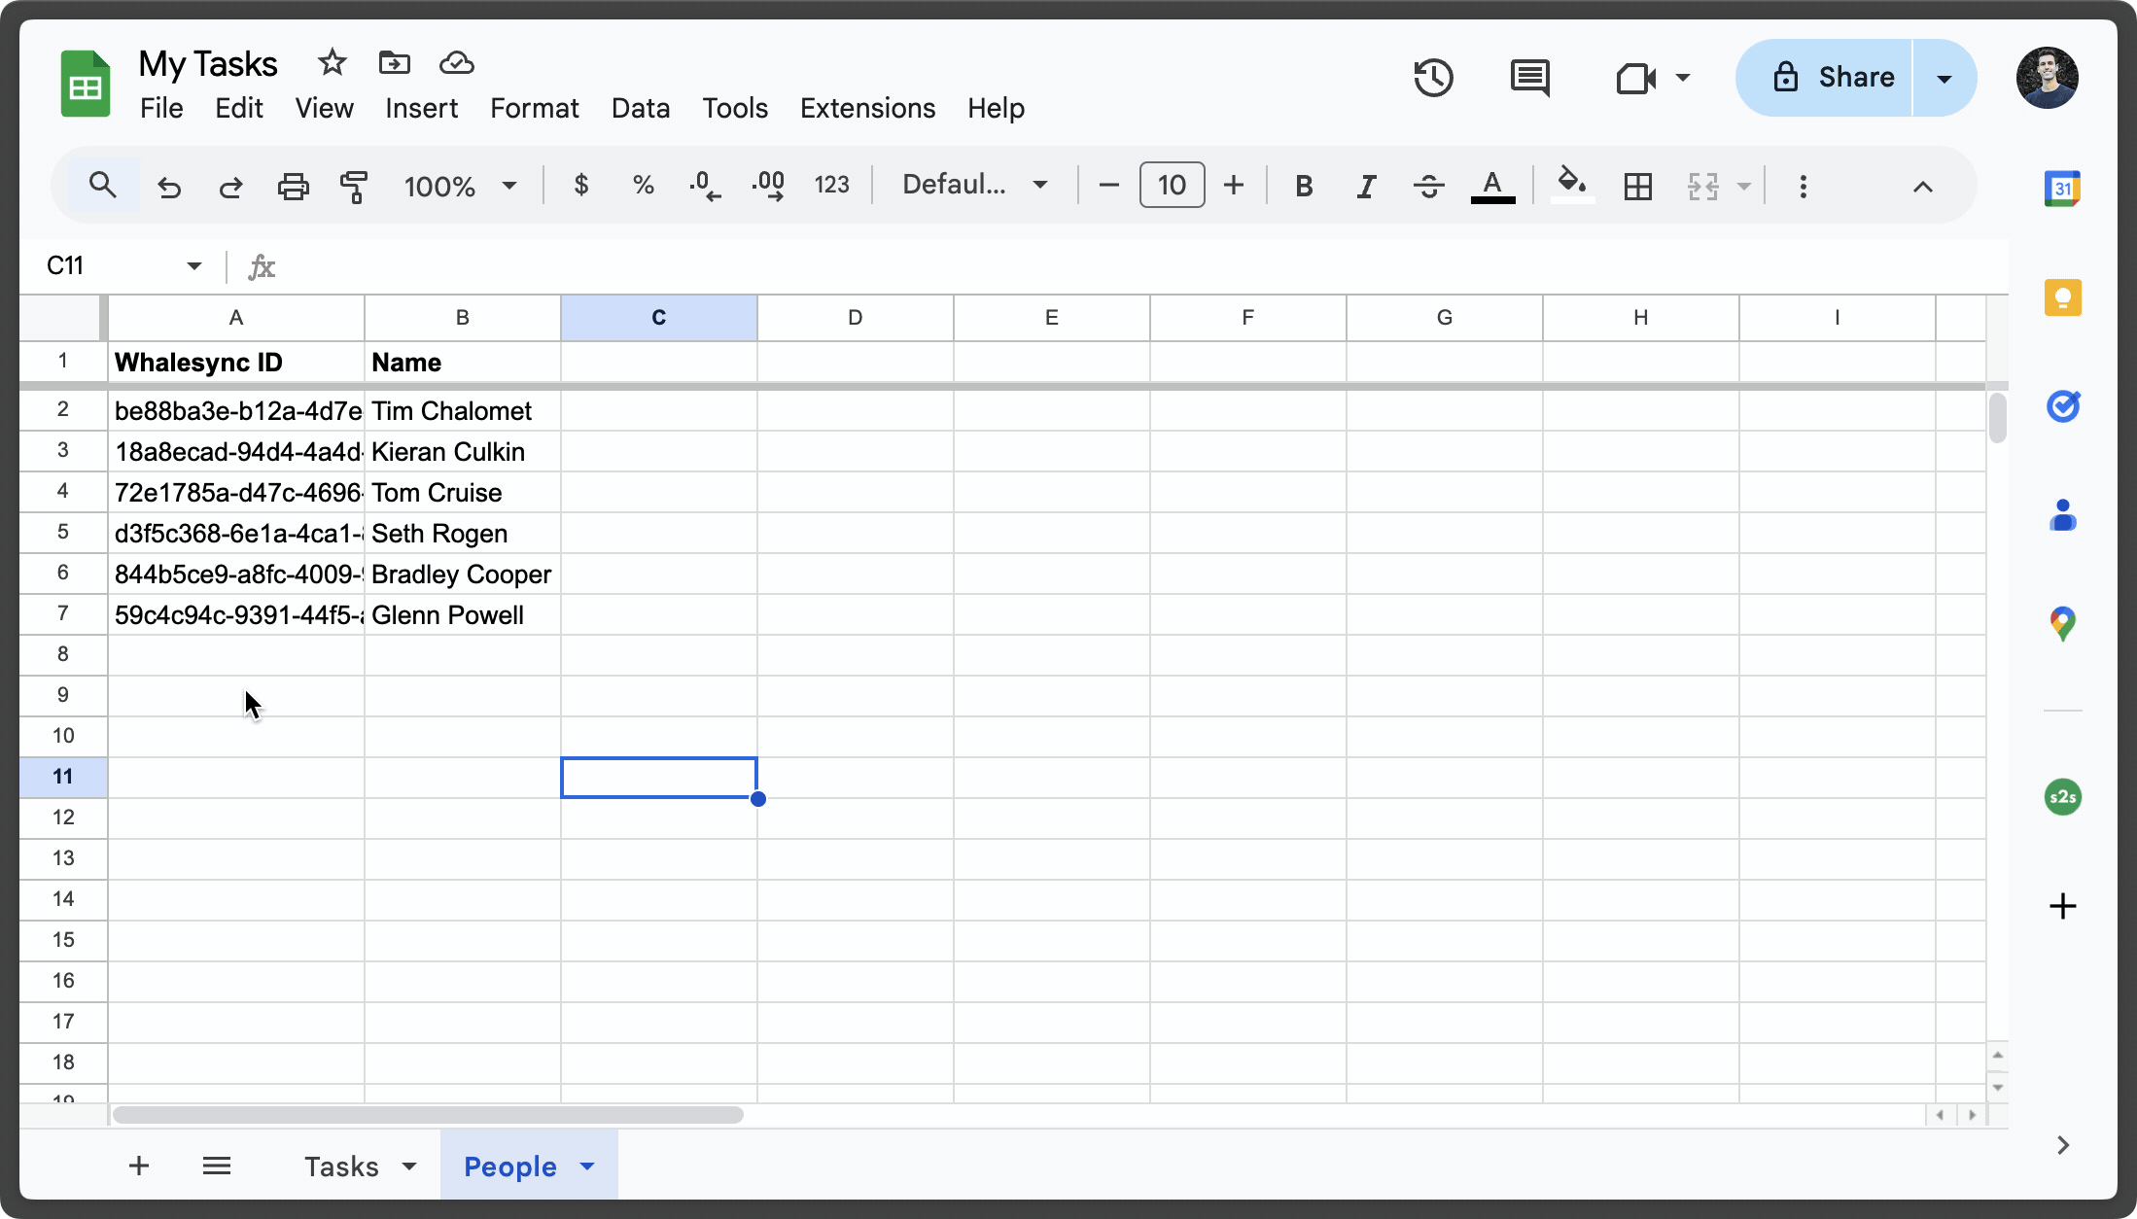Click the font size input field

click(1172, 185)
